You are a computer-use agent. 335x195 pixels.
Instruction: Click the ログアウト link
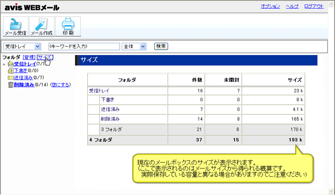coord(314,6)
